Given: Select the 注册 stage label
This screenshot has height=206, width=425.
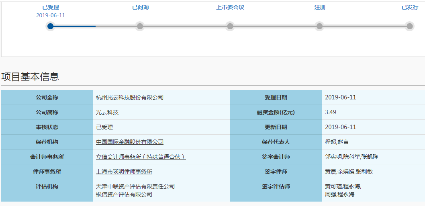Looking at the screenshot, I should click(x=320, y=7).
